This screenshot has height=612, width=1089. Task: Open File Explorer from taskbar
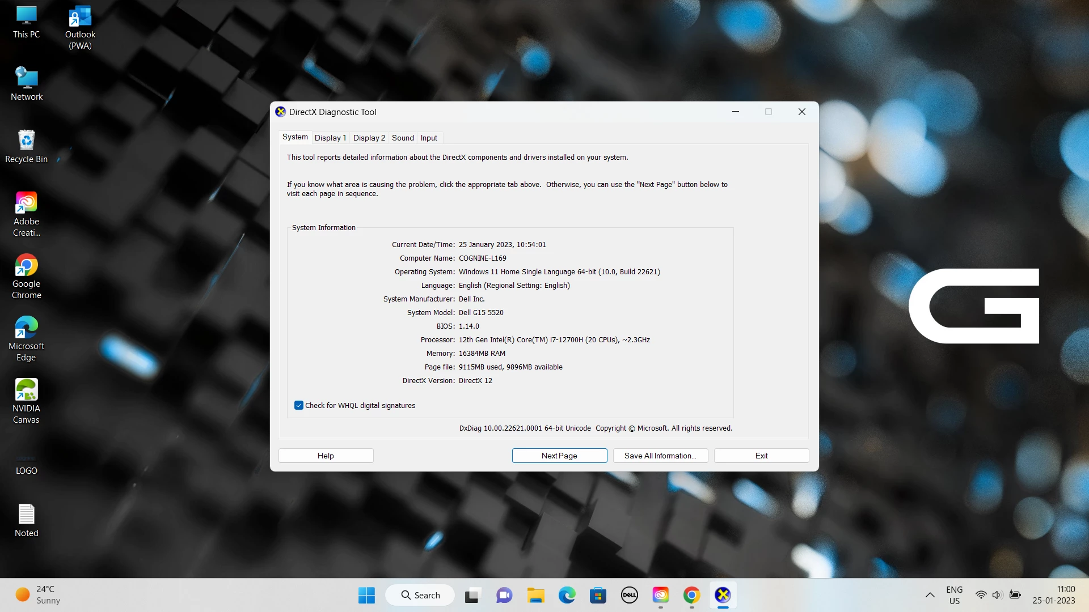535,595
